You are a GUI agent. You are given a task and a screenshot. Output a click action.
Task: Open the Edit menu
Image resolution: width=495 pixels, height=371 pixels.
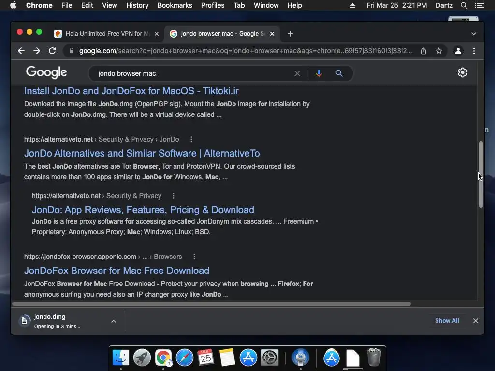pos(87,5)
